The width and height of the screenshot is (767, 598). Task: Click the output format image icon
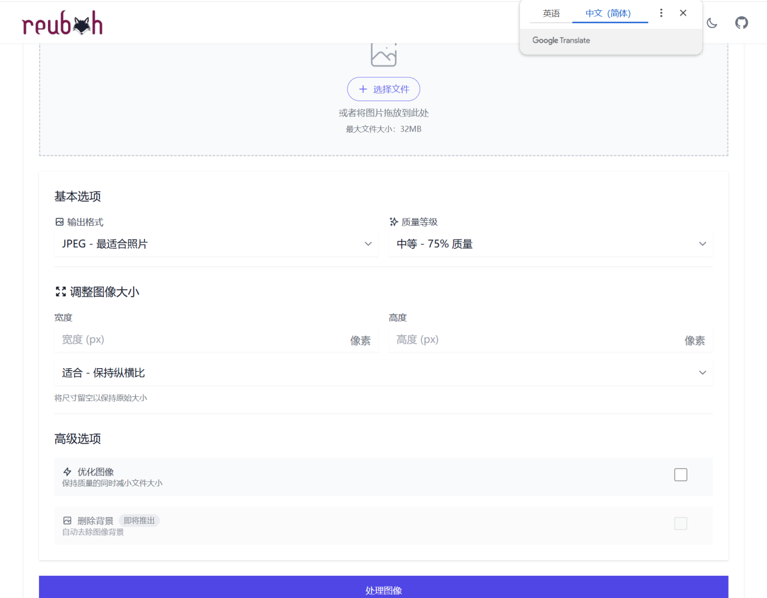click(59, 221)
